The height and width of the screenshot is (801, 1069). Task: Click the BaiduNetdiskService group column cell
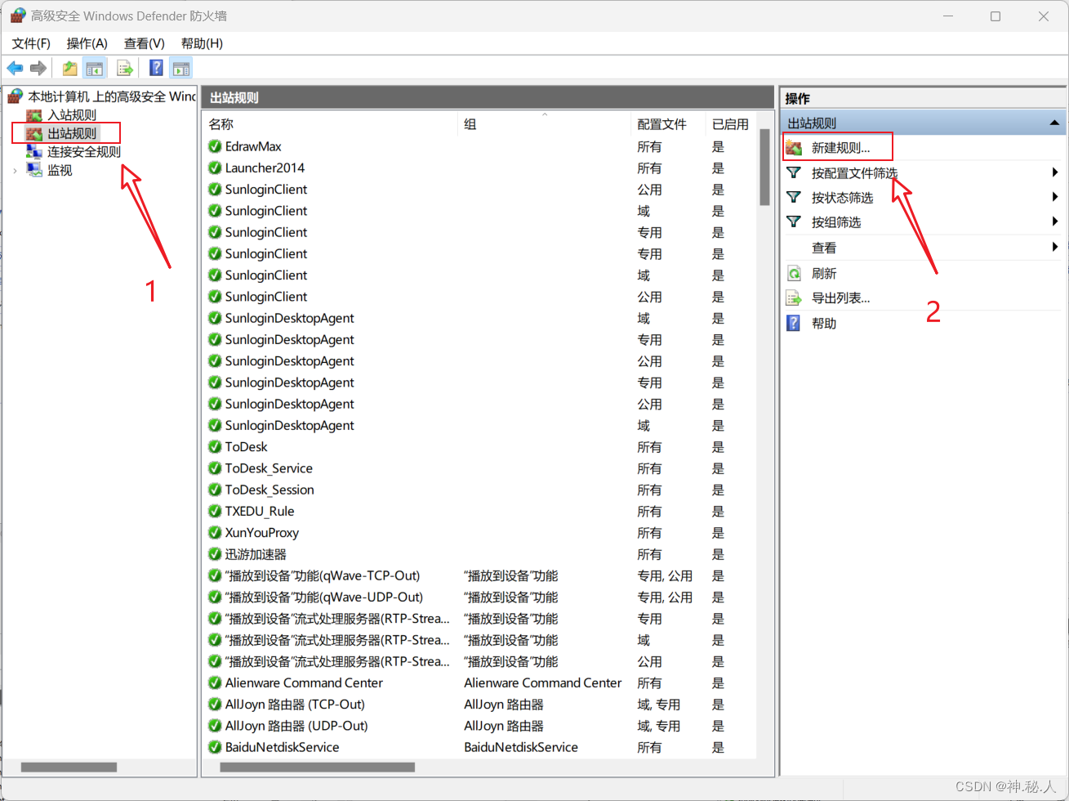(521, 747)
